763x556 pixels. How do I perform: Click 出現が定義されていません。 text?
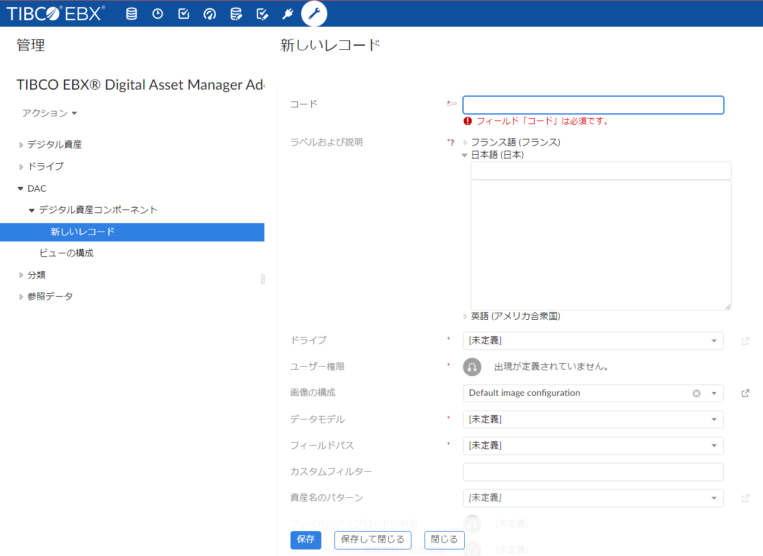[552, 367]
